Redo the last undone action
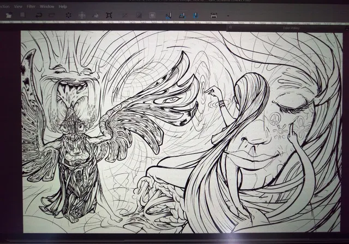Image resolution: width=349 pixels, height=244 pixels. pos(52,15)
